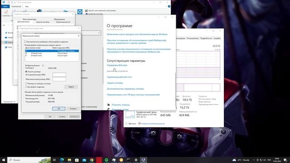The width and height of the screenshot is (290, 163).
Task: Open 'Параметры BitLocker' link
Action: [117, 65]
